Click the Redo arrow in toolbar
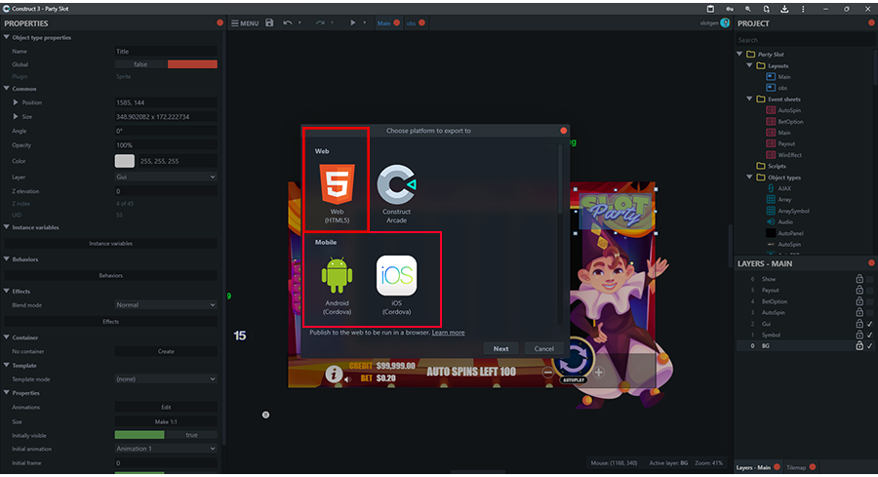878x477 pixels. pos(320,23)
